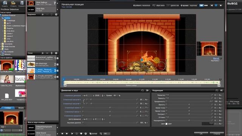
Task: Open preview settings gear in the bottom bar
Action: 86,133
